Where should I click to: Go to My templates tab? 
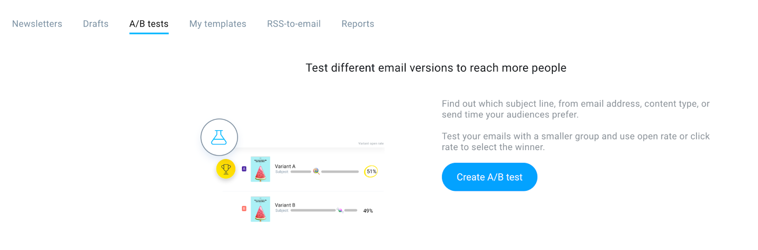click(217, 24)
